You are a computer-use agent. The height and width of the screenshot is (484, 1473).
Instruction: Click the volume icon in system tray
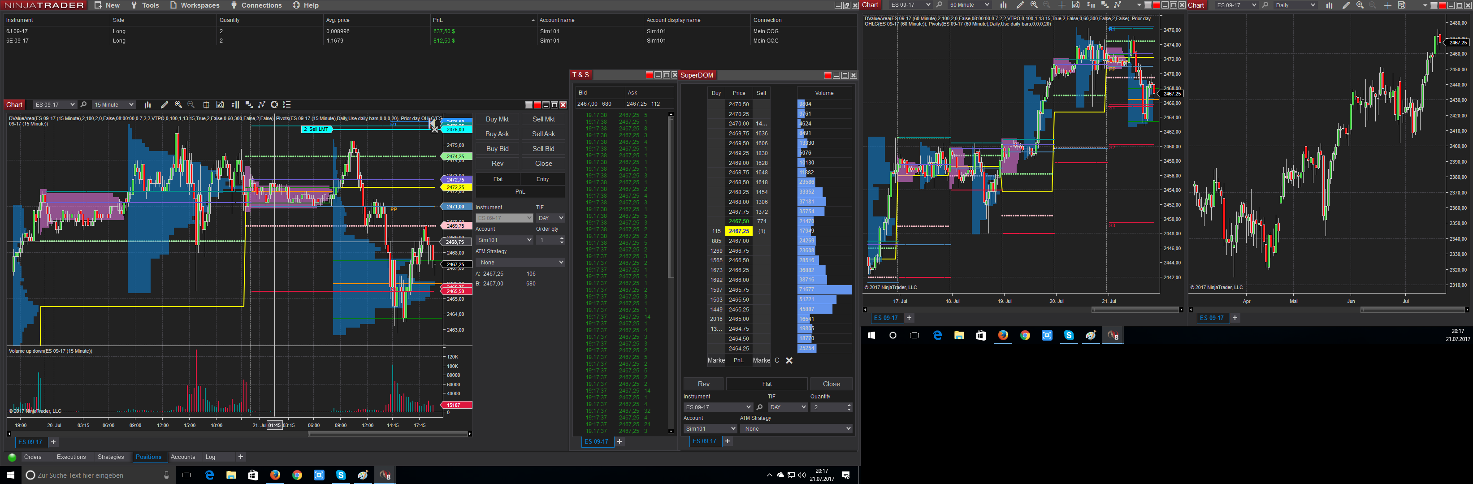801,475
